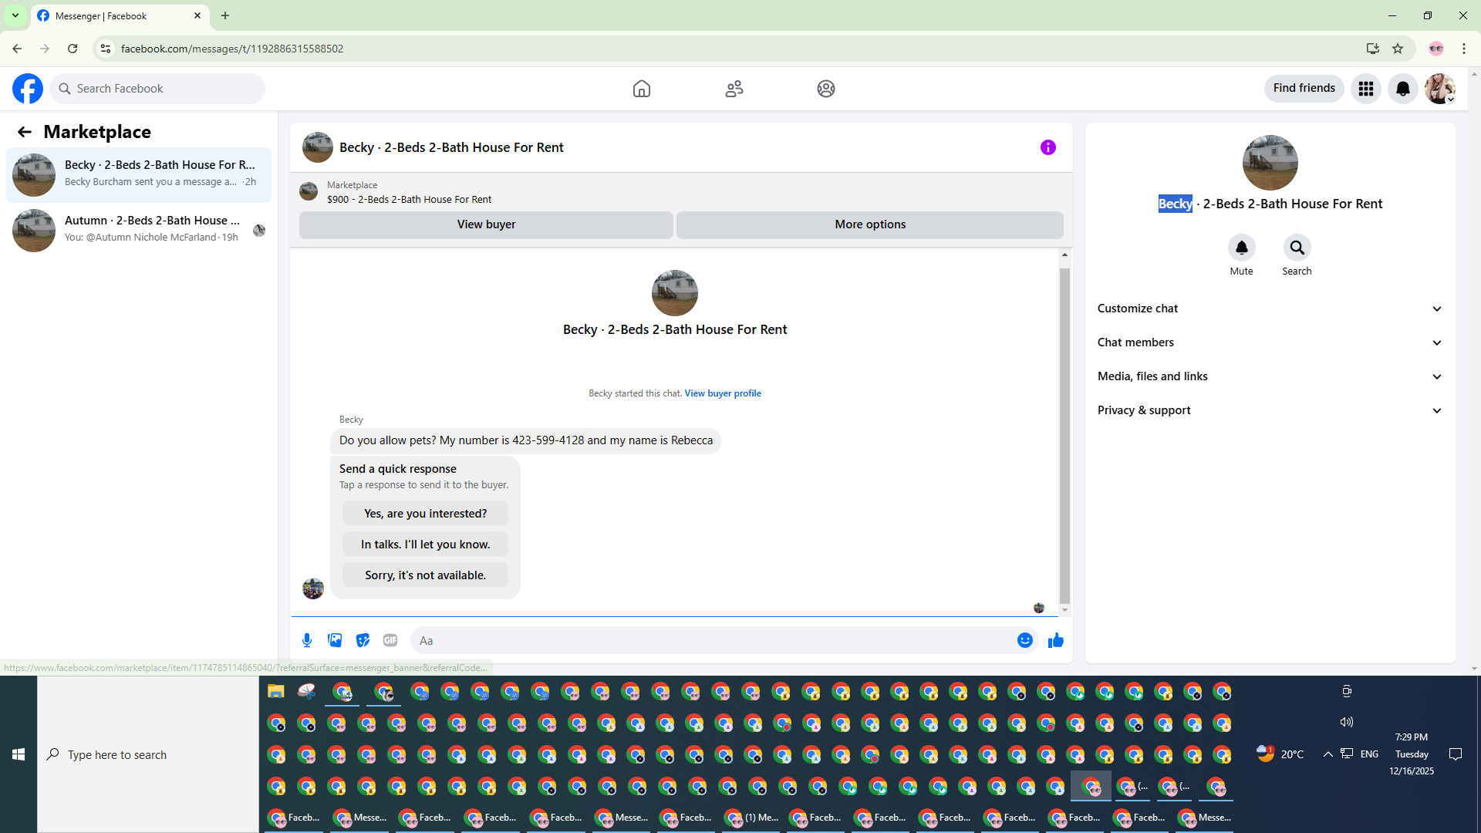Open the Friends icon in top navigation
Screen dimensions: 1481x833
(x=734, y=89)
